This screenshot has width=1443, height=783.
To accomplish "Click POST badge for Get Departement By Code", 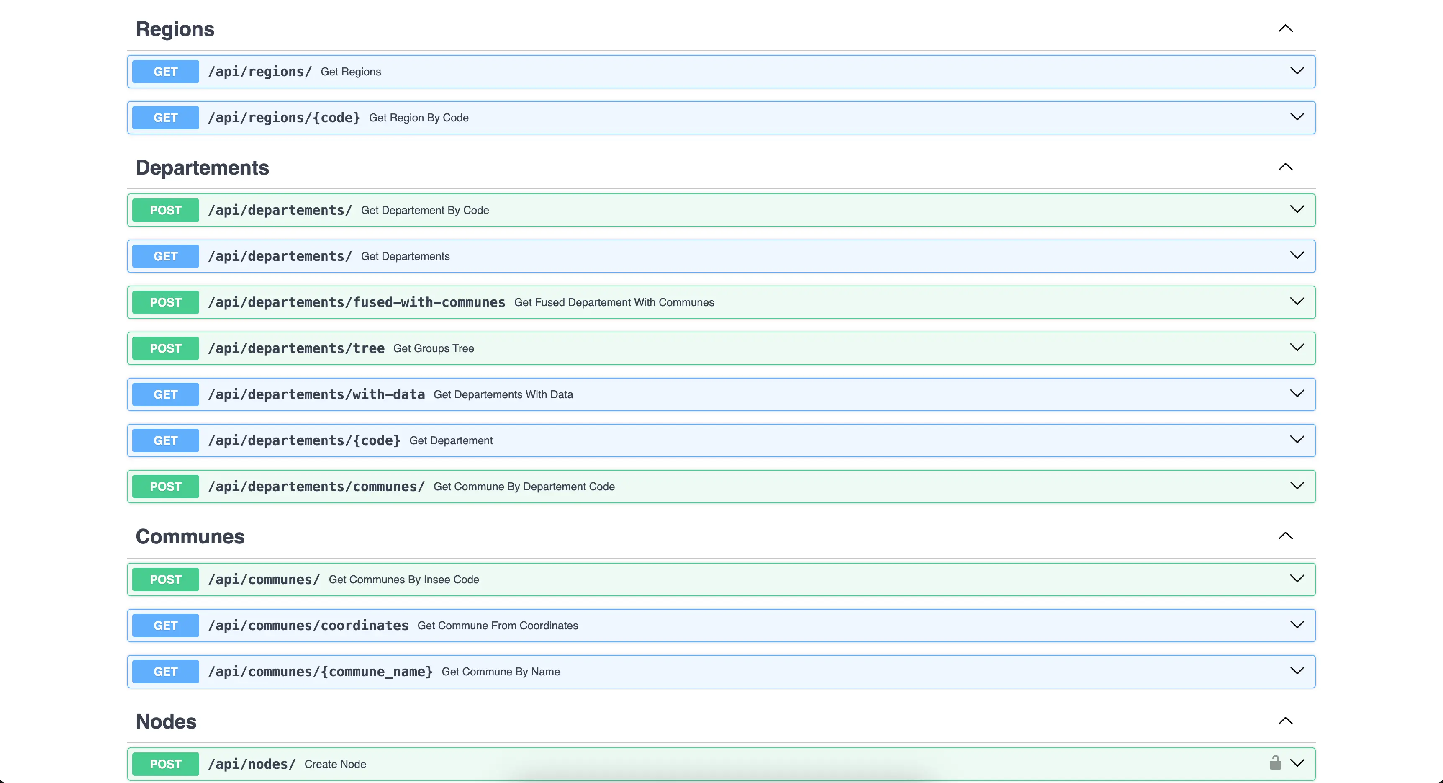I will [165, 210].
